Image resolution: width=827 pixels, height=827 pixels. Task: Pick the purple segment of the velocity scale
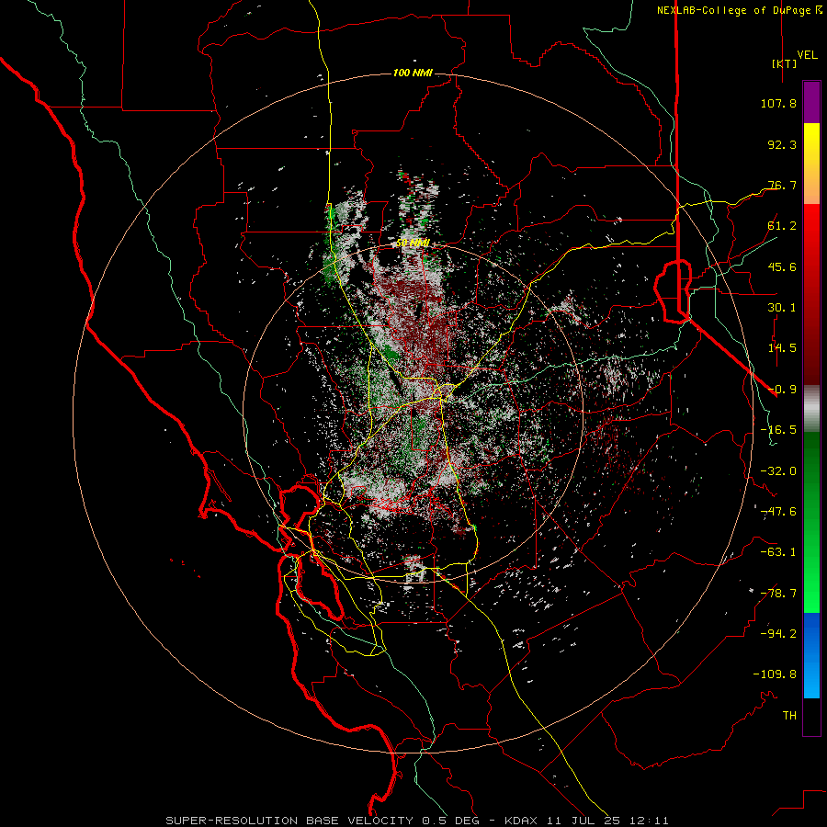click(811, 102)
